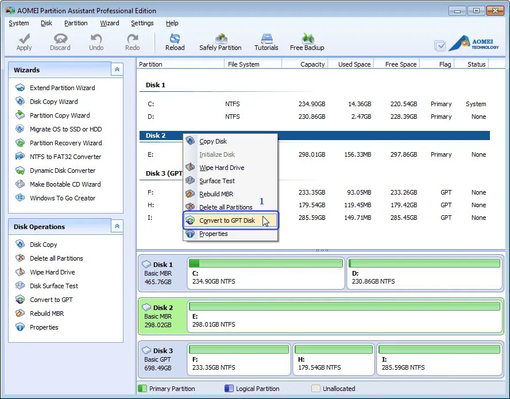Select the I: 285.59GB NTFS block in the disk map
Viewport: 510px width, 399px height.
(x=439, y=359)
